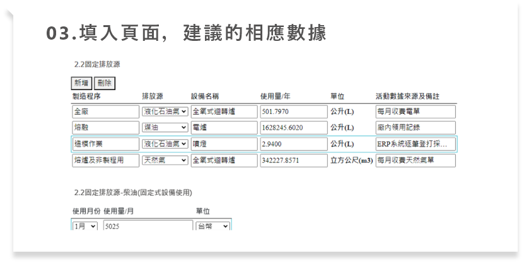Select usage field showing 1628245.6020
This screenshot has height=263, width=524.
point(294,128)
